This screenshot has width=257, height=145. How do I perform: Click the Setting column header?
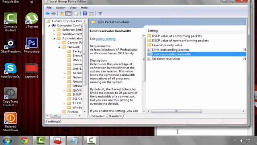tap(153, 31)
